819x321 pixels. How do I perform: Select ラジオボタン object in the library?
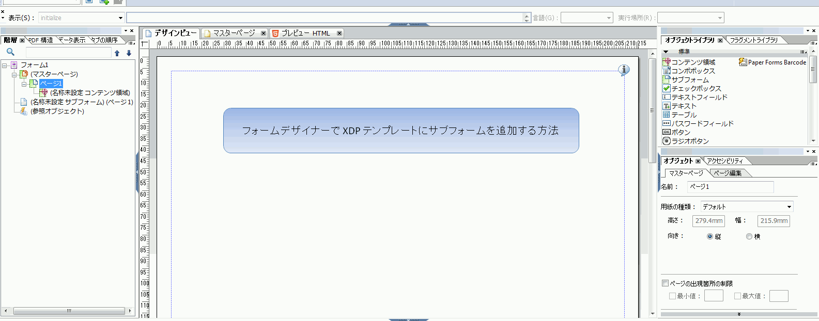pyautogui.click(x=686, y=141)
